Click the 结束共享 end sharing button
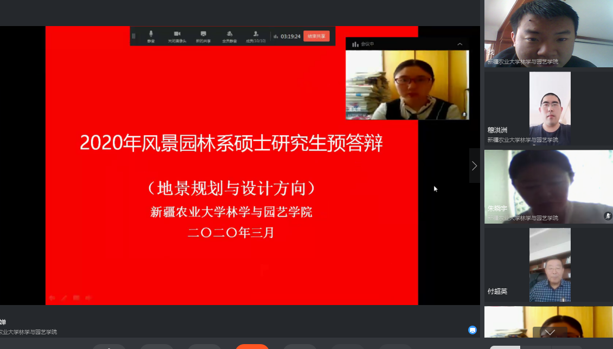Viewport: 613px width, 349px height. 316,36
